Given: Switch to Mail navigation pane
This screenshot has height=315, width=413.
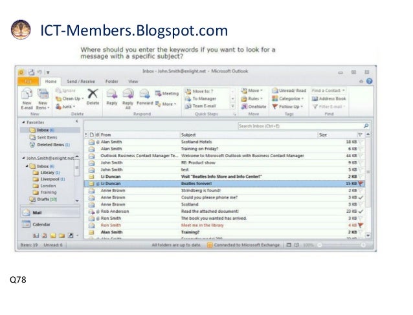Looking at the screenshot, I should 50,213.
